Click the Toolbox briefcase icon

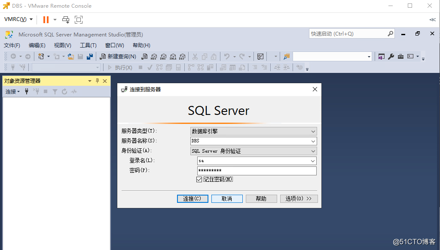(x=401, y=57)
